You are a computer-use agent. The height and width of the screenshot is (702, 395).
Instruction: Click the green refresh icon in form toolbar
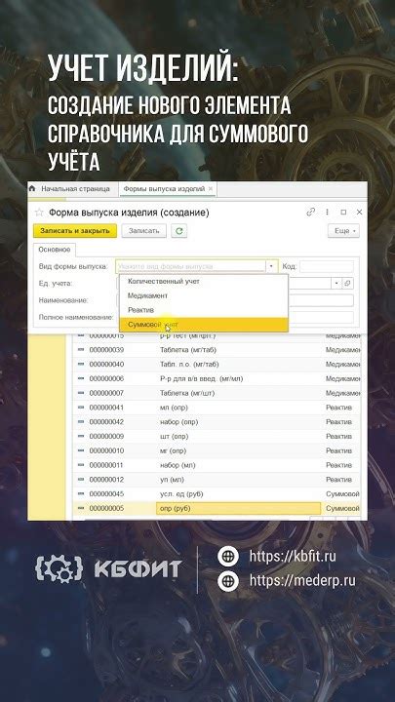point(179,231)
